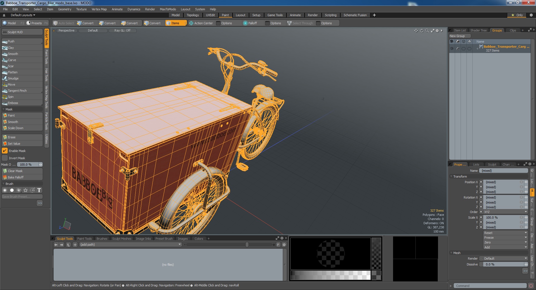Select the Clay sculpt tool
Image resolution: width=536 pixels, height=290 pixels.
22,48
